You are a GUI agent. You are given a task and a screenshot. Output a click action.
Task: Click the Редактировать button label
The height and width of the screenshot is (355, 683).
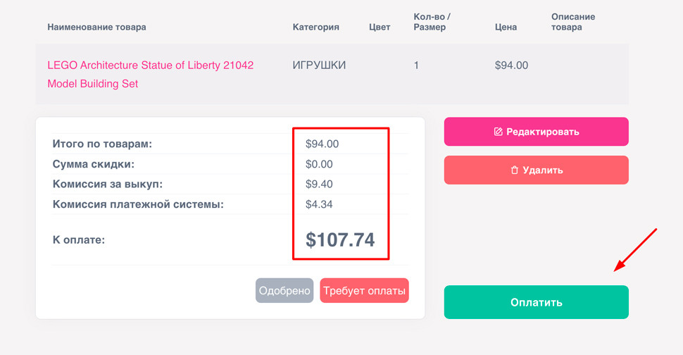tap(542, 132)
